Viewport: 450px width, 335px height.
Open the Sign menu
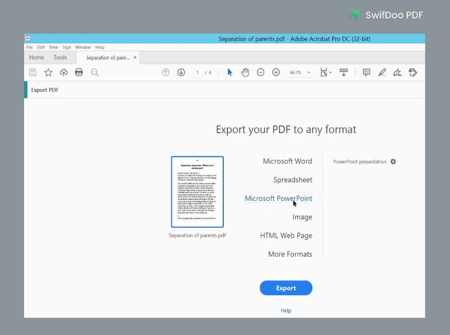[67, 47]
